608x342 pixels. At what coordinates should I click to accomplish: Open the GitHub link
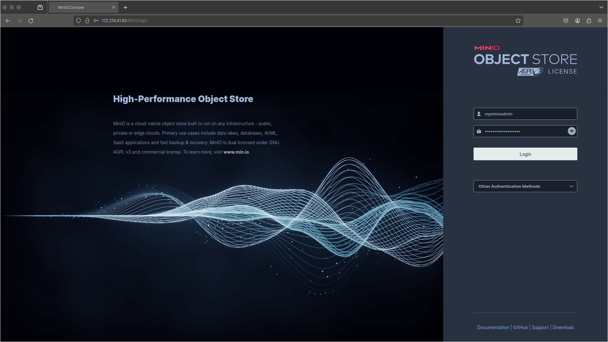pyautogui.click(x=520, y=327)
